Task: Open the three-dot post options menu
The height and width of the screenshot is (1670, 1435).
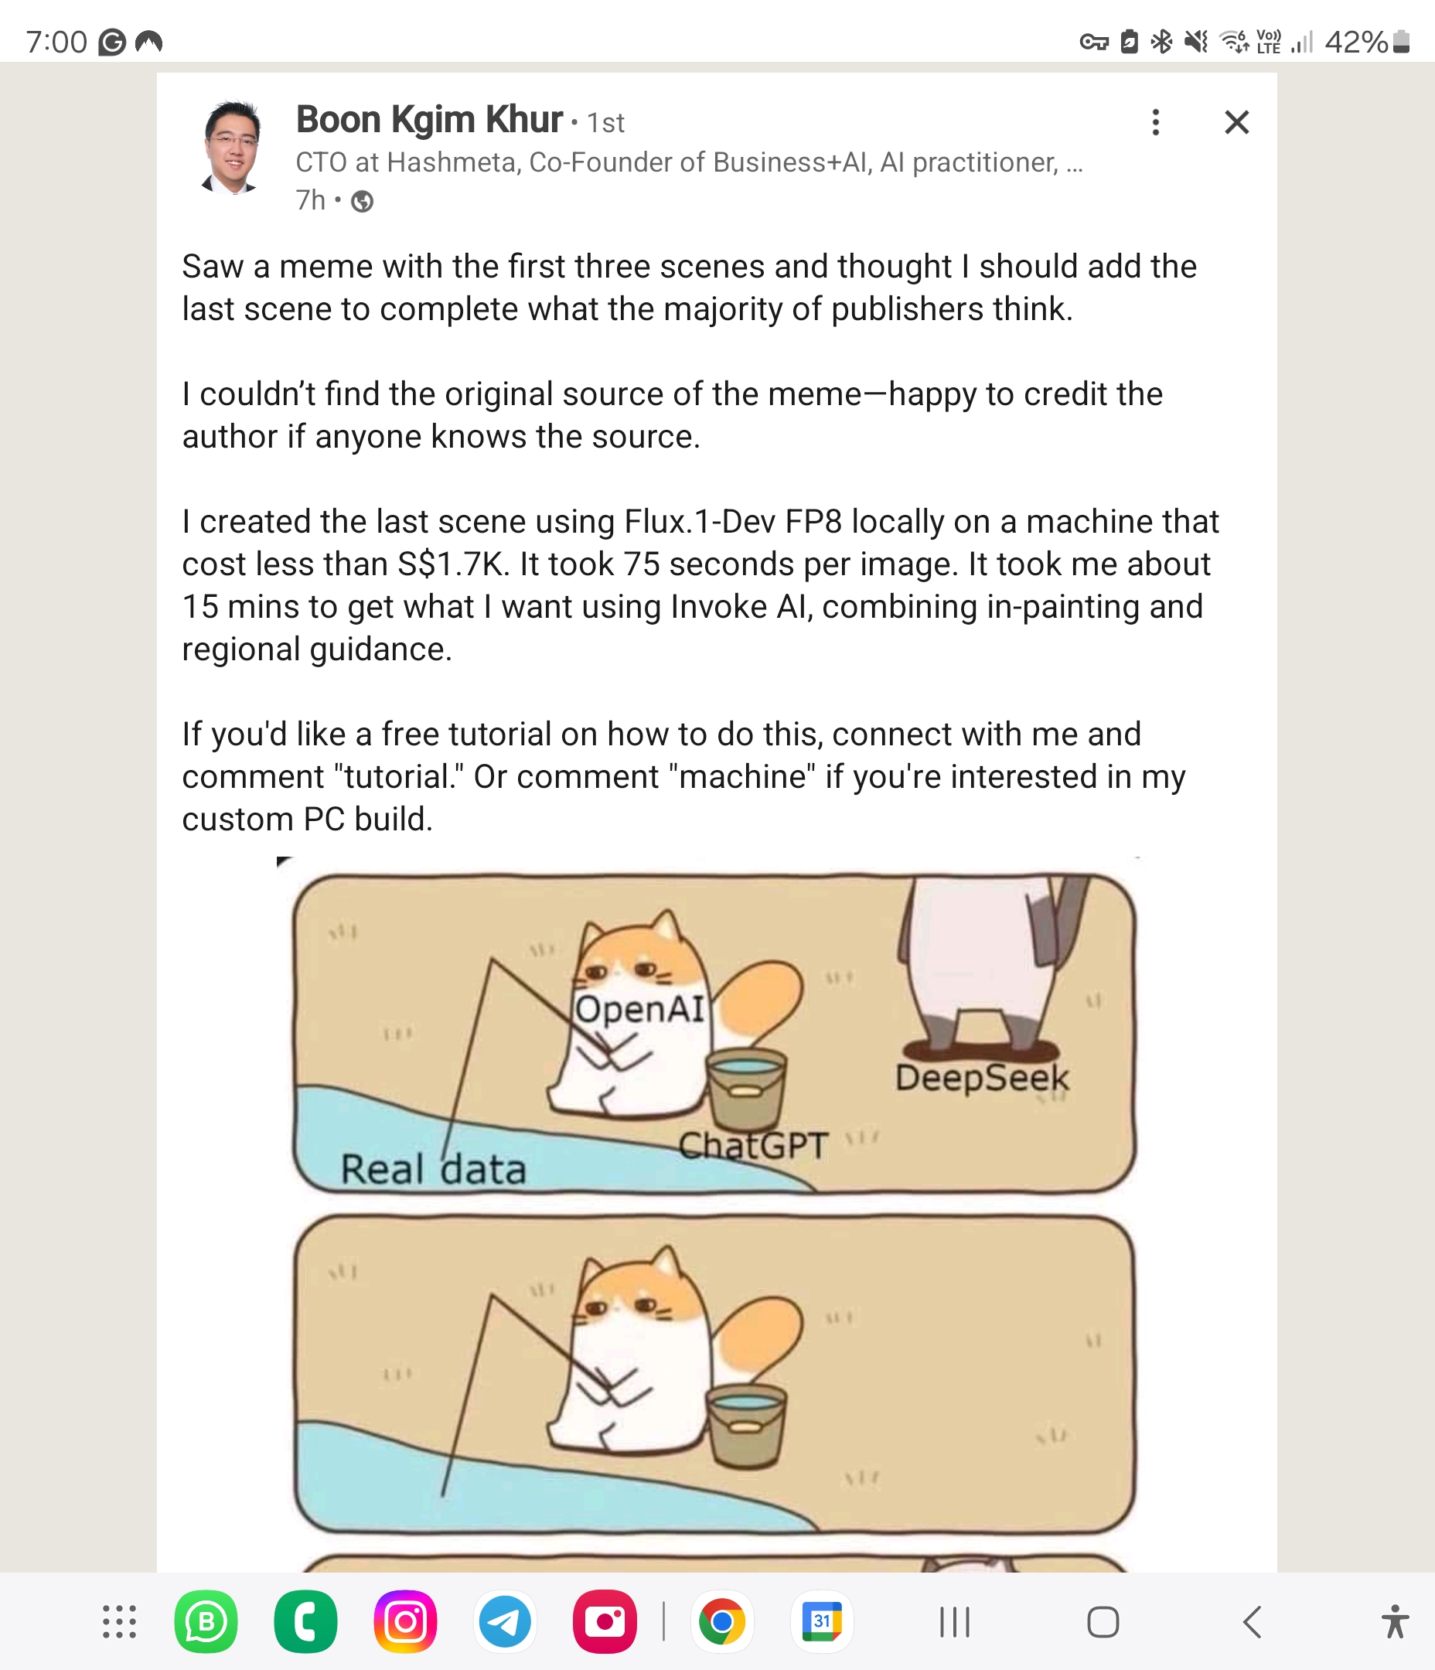Action: tap(1155, 122)
